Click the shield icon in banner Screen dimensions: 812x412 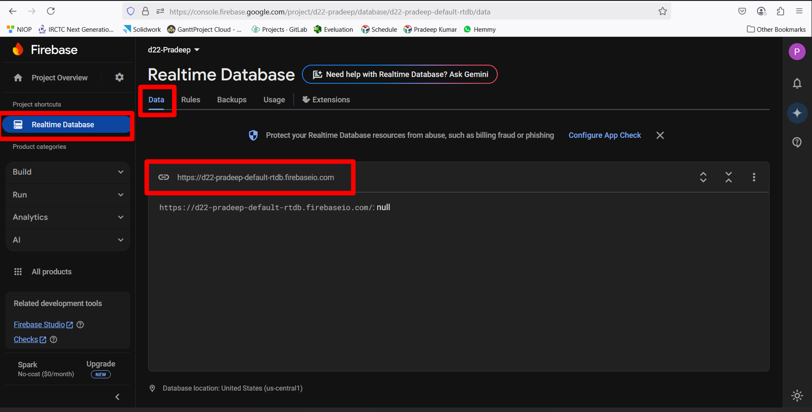[253, 135]
